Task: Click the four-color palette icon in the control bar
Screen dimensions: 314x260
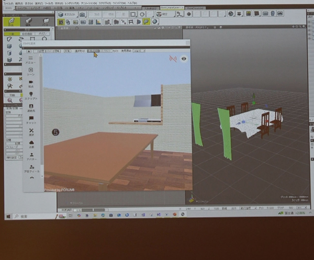Action: pyautogui.click(x=248, y=14)
